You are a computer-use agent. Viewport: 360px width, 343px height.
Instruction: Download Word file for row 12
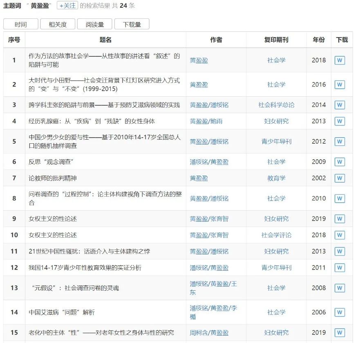340,267
